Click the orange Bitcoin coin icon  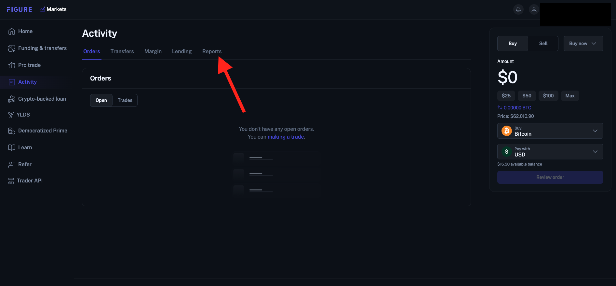pos(507,131)
